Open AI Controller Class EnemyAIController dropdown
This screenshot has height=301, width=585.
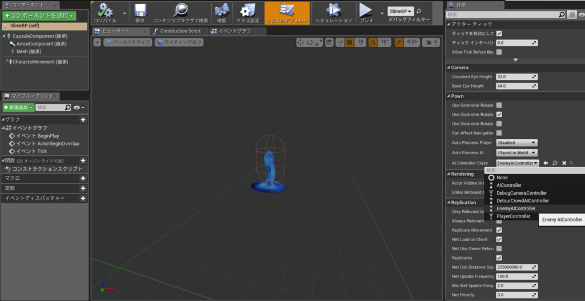518,163
